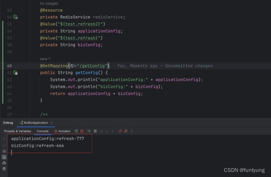Click the Resume Program icon
Image resolution: width=271 pixels, height=177 pixels.
(89, 131)
